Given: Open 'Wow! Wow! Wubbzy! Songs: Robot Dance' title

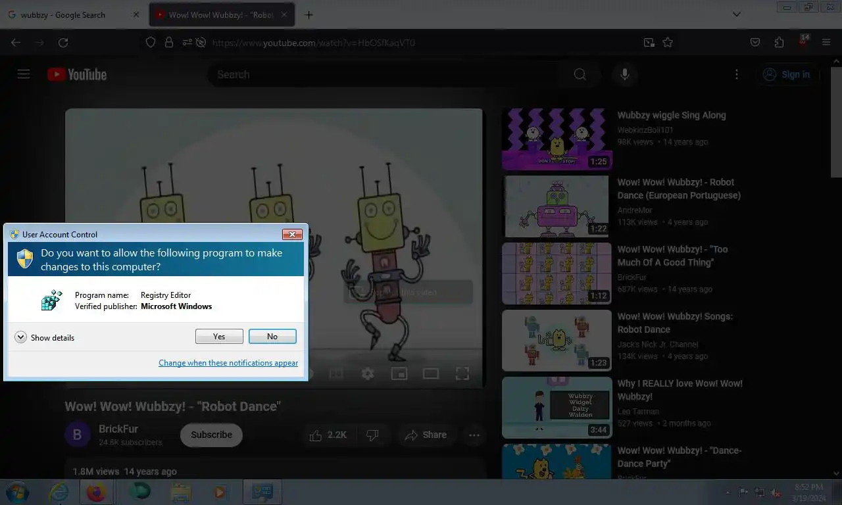Looking at the screenshot, I should point(675,323).
